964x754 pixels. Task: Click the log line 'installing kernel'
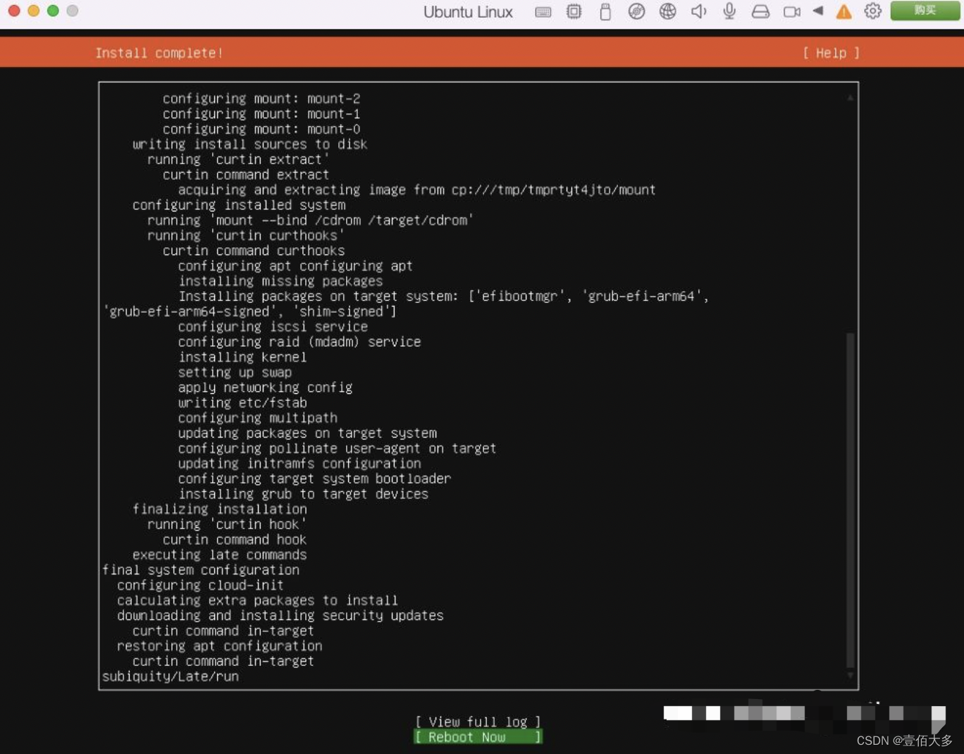(x=242, y=357)
